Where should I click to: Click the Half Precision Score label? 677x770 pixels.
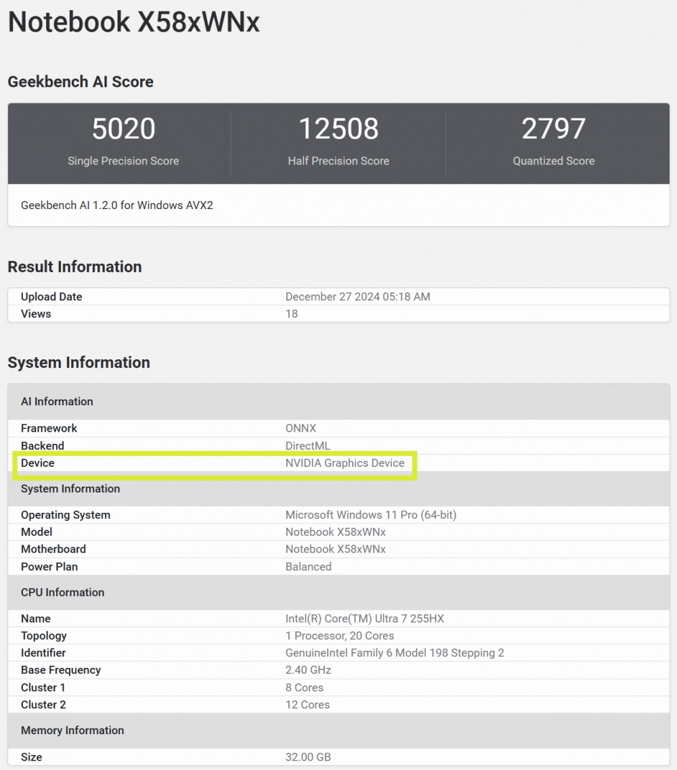338,160
